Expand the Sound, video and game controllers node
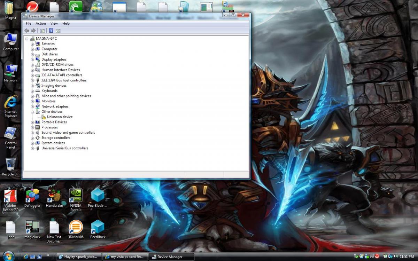 tap(32, 133)
